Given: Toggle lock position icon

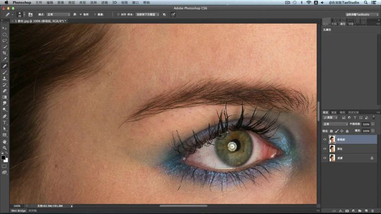Looking at the screenshot, I should coord(342,131).
